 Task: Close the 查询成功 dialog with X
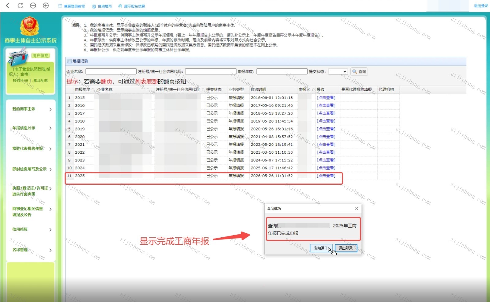[356, 209]
